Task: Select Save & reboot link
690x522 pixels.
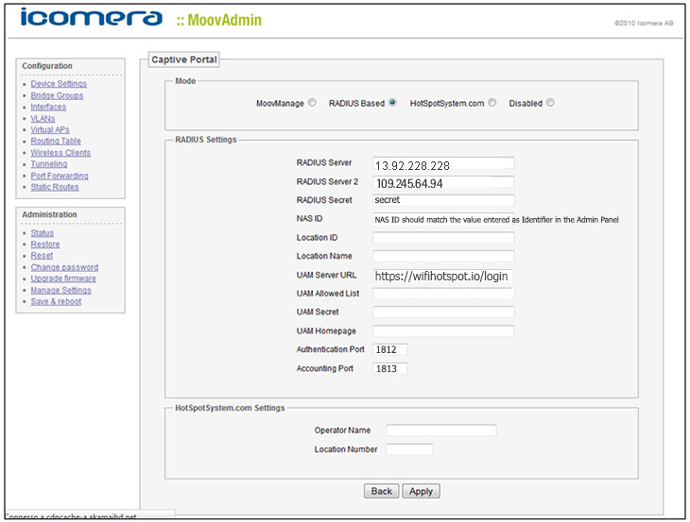Action: [56, 301]
